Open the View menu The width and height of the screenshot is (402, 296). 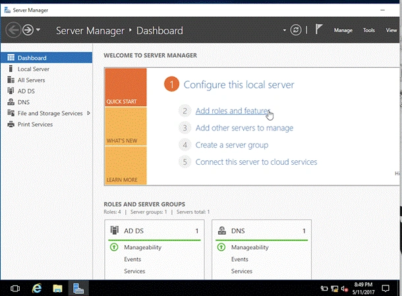click(x=391, y=30)
